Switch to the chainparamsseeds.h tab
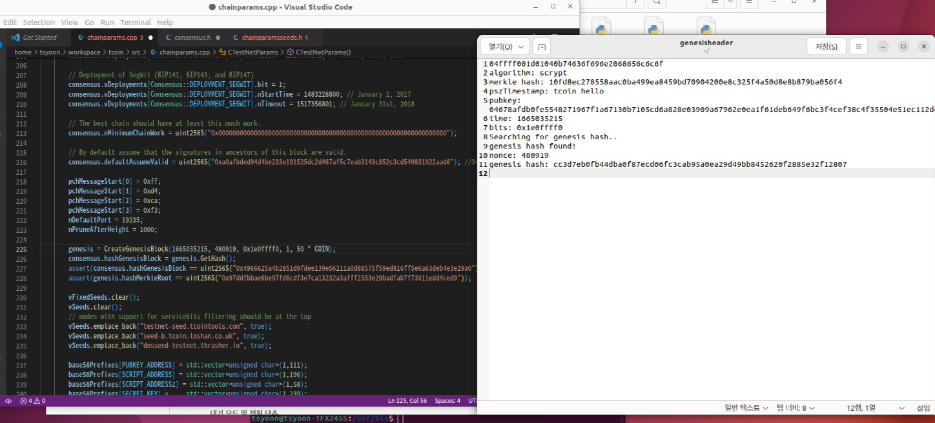Image resolution: width=935 pixels, height=423 pixels. tap(272, 37)
